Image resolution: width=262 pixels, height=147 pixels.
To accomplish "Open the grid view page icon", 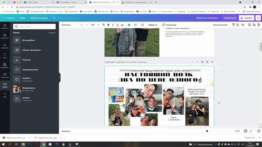I will 245,131.
